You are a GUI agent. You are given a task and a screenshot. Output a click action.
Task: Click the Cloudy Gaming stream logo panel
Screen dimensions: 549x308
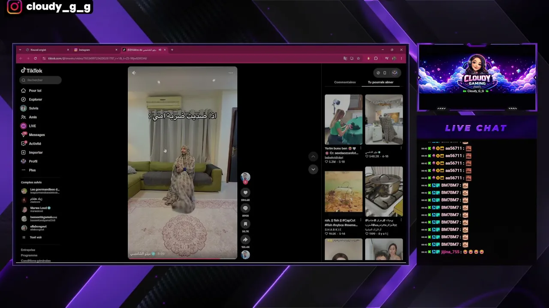(x=477, y=77)
